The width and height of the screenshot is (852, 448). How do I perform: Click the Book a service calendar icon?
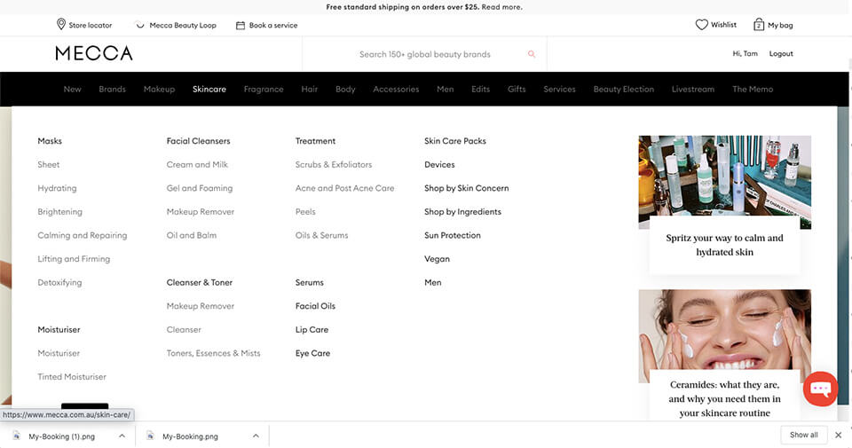click(241, 25)
